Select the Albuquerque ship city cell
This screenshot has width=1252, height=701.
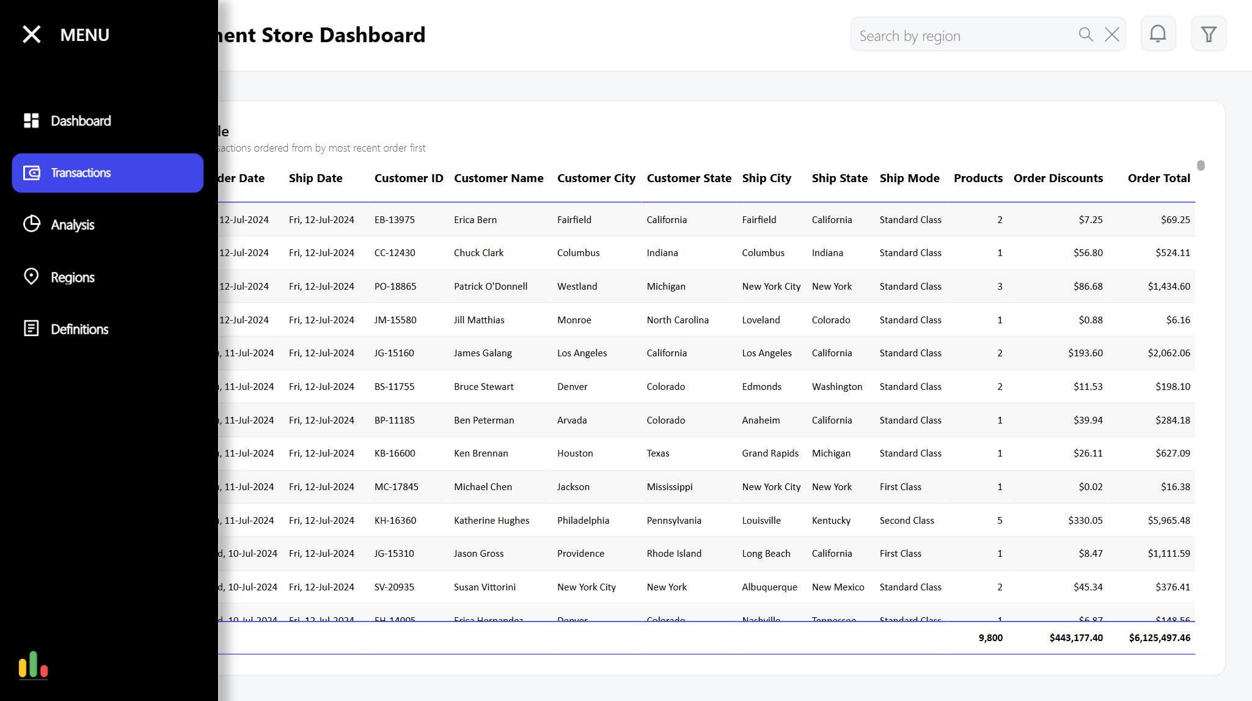(x=770, y=587)
